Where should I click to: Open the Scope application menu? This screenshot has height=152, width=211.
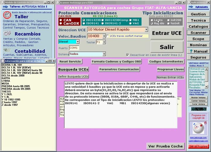tap(198, 39)
